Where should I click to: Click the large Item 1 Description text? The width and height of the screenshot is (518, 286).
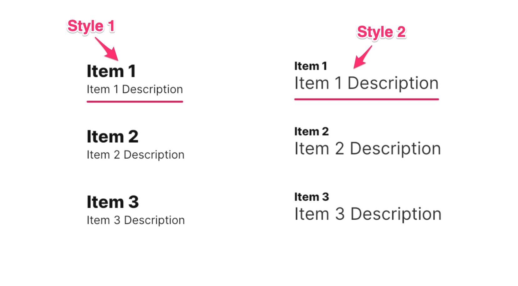click(366, 84)
